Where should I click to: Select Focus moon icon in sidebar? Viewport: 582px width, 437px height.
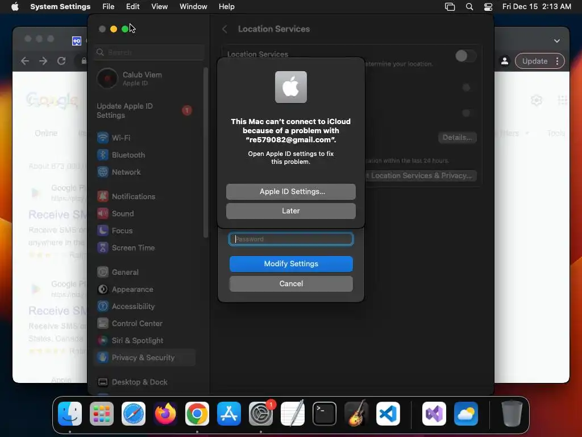pos(102,230)
